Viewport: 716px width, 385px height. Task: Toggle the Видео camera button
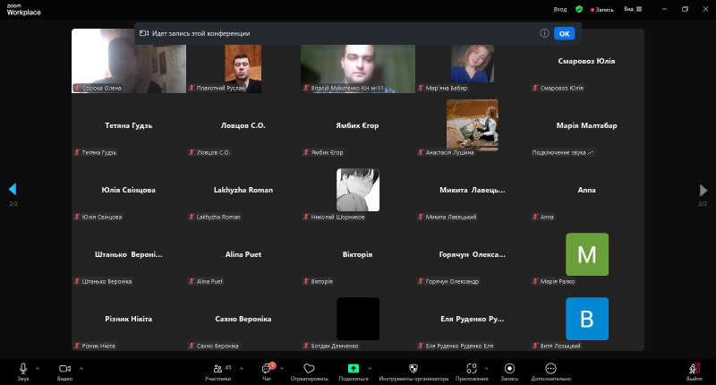pos(64,368)
